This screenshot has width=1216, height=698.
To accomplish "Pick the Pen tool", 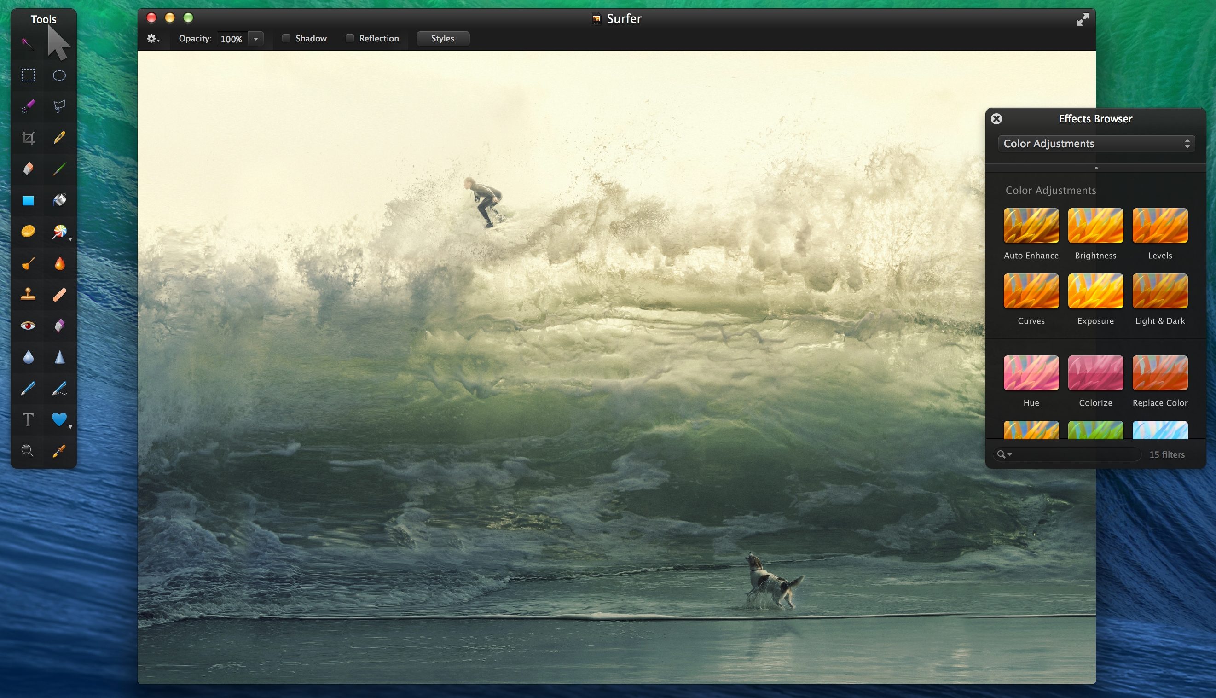I will click(28, 388).
